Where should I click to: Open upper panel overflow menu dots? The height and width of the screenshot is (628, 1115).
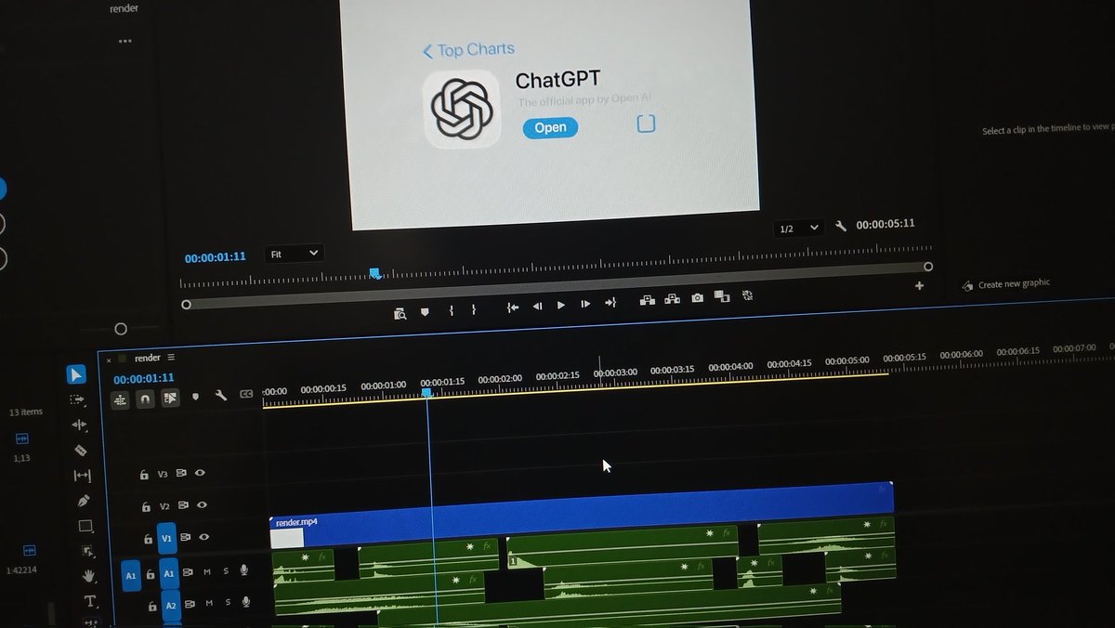125,41
